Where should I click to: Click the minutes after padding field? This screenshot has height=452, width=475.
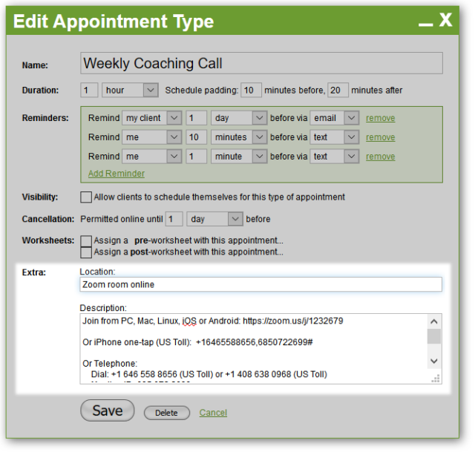click(x=338, y=90)
